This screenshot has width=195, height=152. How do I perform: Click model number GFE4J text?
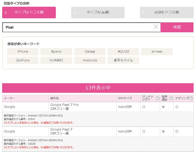point(31,119)
